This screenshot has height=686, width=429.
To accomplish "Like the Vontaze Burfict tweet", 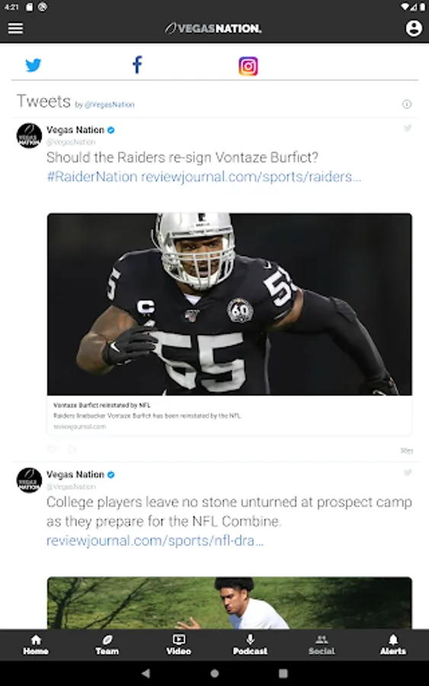I will pyautogui.click(x=51, y=449).
